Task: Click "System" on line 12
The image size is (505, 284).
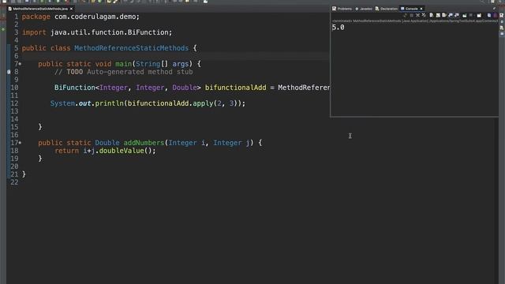Action: tap(62, 103)
